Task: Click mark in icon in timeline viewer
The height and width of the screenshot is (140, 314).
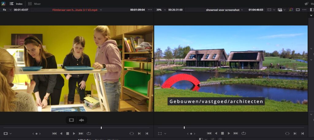Action: click(295, 133)
